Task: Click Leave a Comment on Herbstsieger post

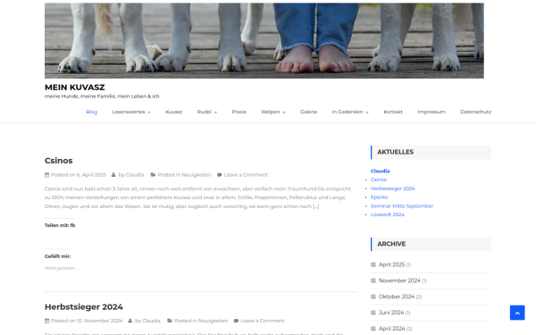Action: [262, 321]
